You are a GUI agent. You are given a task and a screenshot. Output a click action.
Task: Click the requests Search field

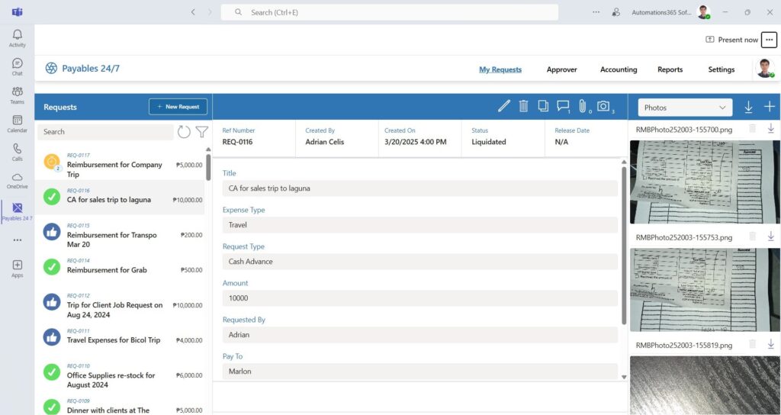105,132
